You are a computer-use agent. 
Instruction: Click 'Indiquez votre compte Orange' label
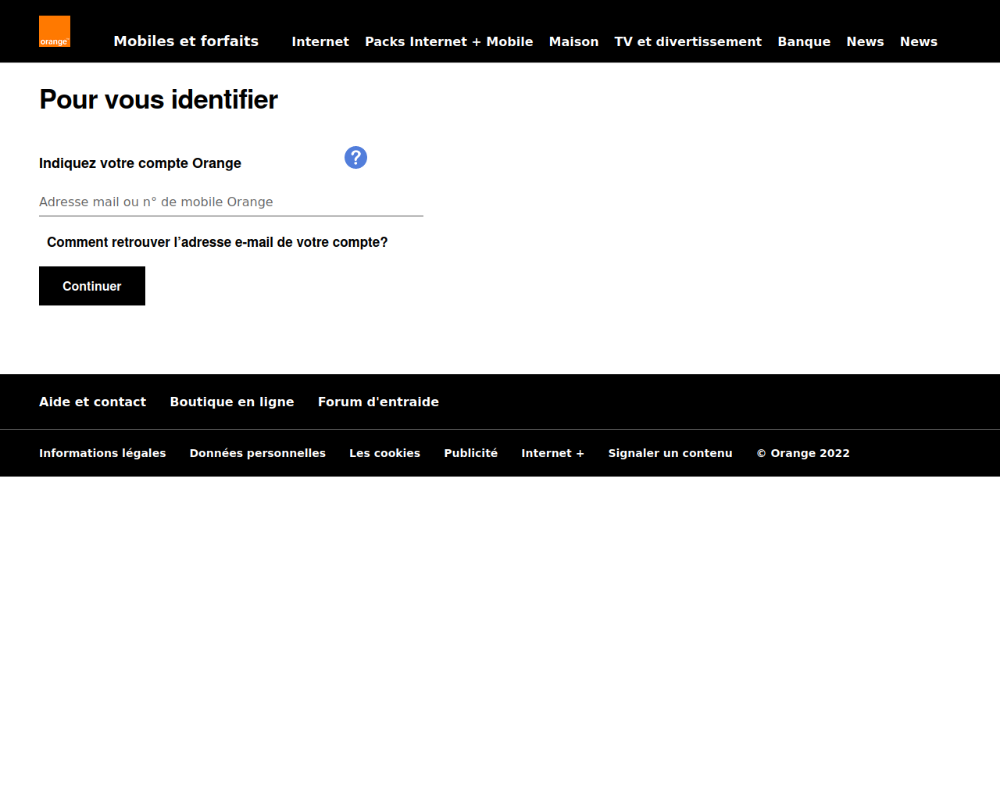pyautogui.click(x=140, y=163)
